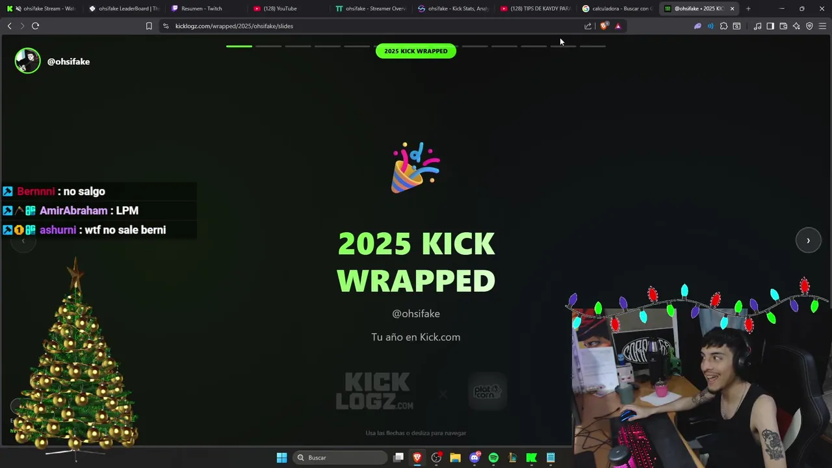This screenshot has height=468, width=832.
Task: Click the '@ohsifake' text under the title
Action: point(416,313)
